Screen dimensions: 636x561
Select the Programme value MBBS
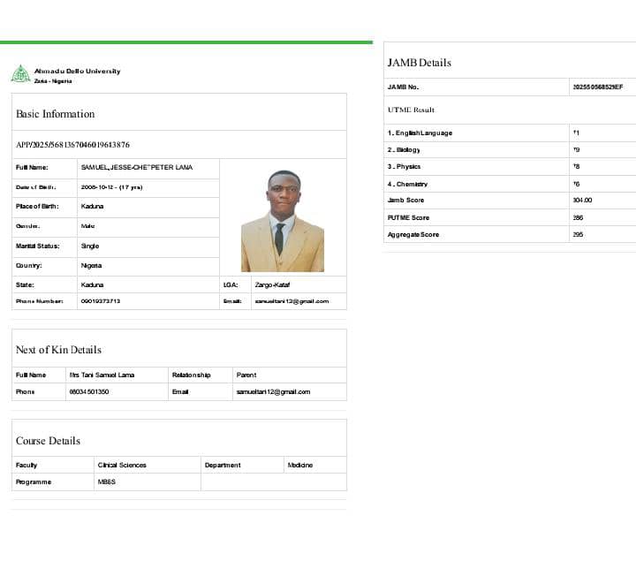click(107, 482)
